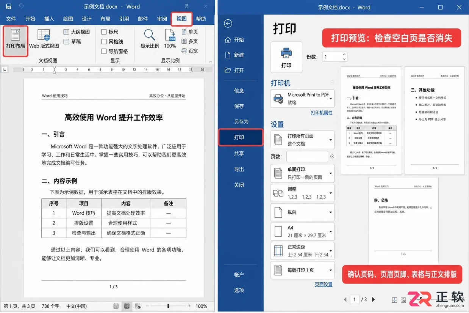
Task: Click the current page number box in print preview
Action: [x=355, y=300]
